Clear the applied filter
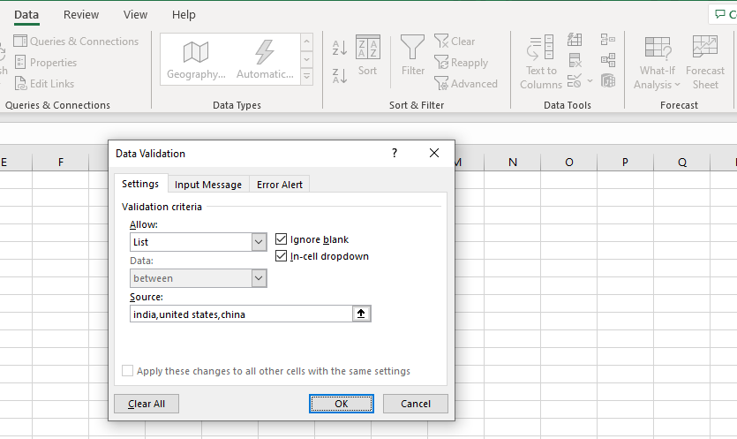The image size is (737, 439). [455, 41]
